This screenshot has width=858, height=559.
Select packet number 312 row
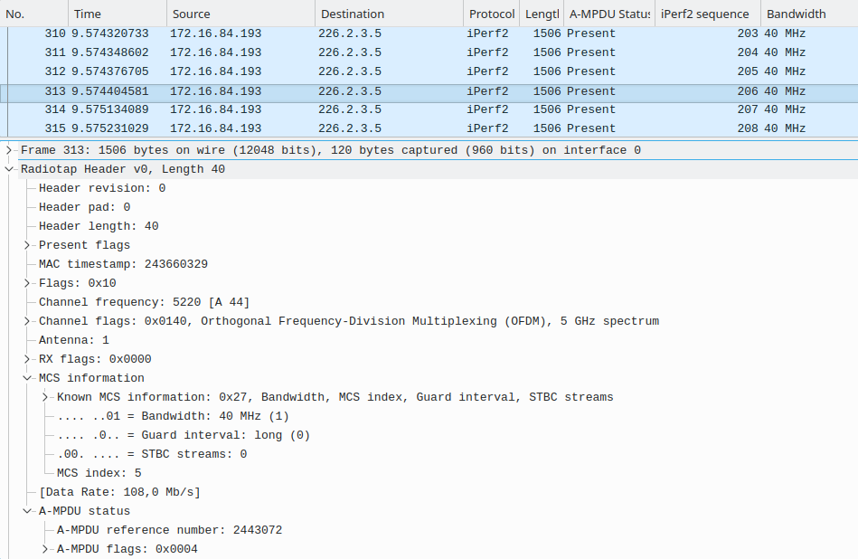coord(429,71)
